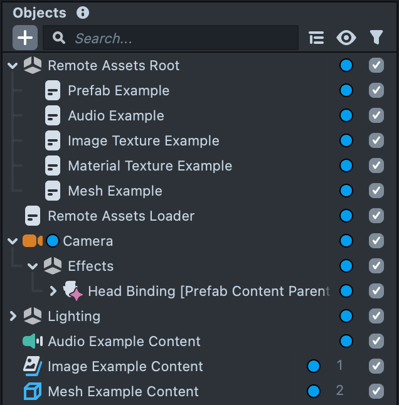Uncheck the Prefab Example checkbox
Viewport: 399px width, 405px height.
(x=376, y=90)
